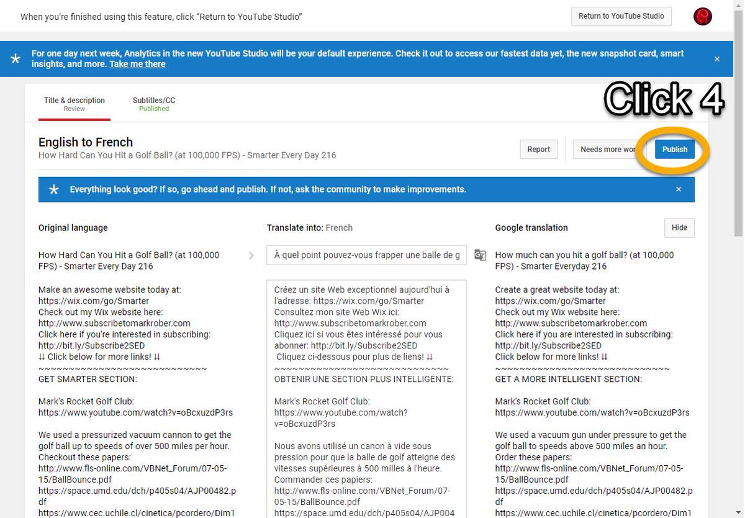Click the Translate into: French header

coord(309,228)
